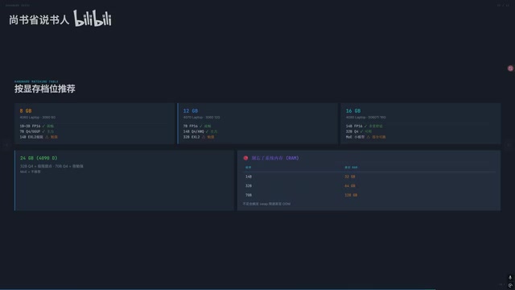Click the circular icon below the microphone
This screenshot has width=515, height=290.
tap(510, 285)
